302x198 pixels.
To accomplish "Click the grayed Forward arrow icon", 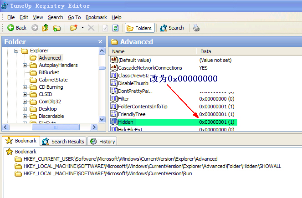I will click(35, 28).
